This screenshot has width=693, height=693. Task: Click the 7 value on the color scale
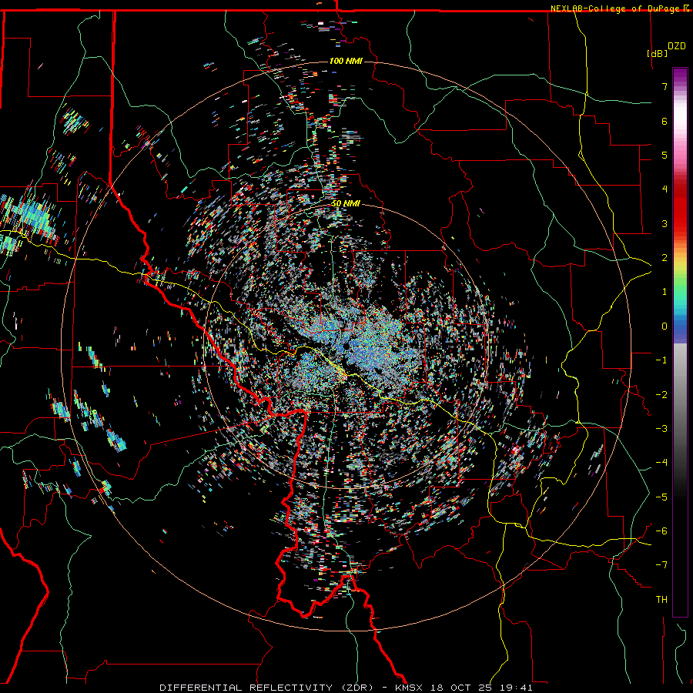665,86
